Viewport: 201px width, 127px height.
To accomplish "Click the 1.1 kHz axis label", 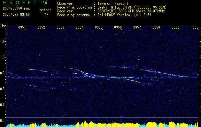I will coord(3,41).
